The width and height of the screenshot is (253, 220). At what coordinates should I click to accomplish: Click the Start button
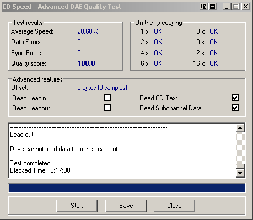click(x=77, y=206)
